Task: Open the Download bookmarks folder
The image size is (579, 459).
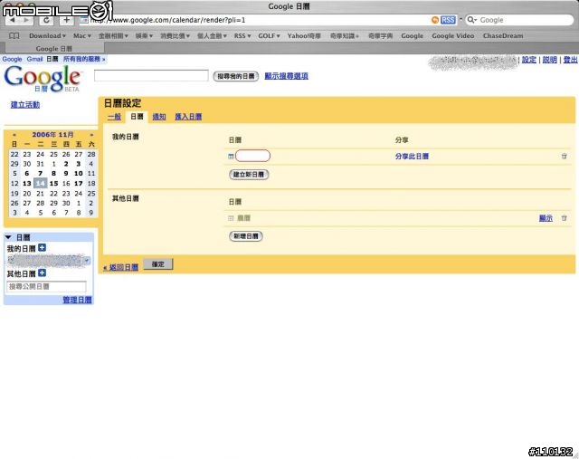Action: coord(47,36)
